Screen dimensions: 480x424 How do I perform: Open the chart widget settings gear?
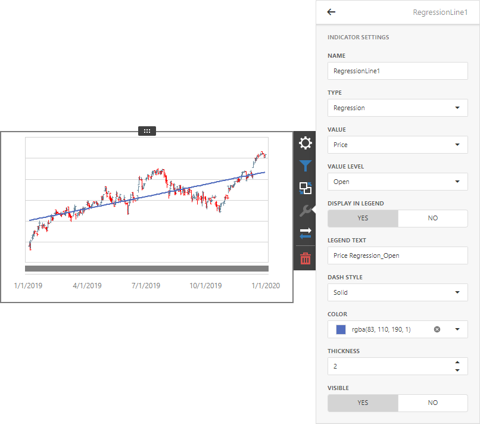(x=305, y=143)
